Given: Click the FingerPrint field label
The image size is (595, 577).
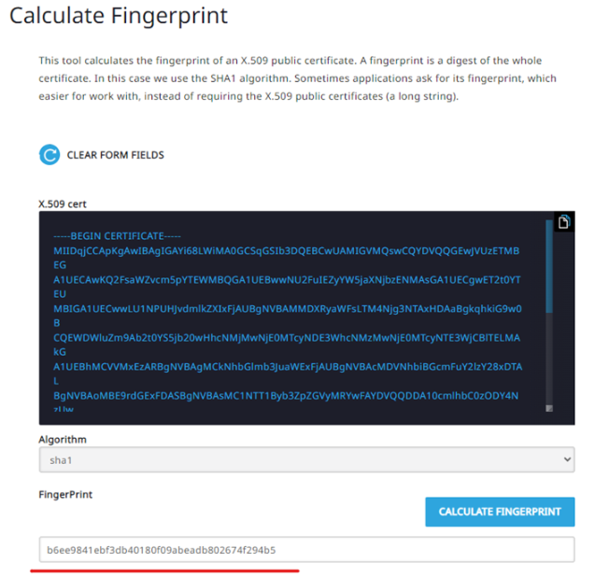Looking at the screenshot, I should tap(65, 495).
